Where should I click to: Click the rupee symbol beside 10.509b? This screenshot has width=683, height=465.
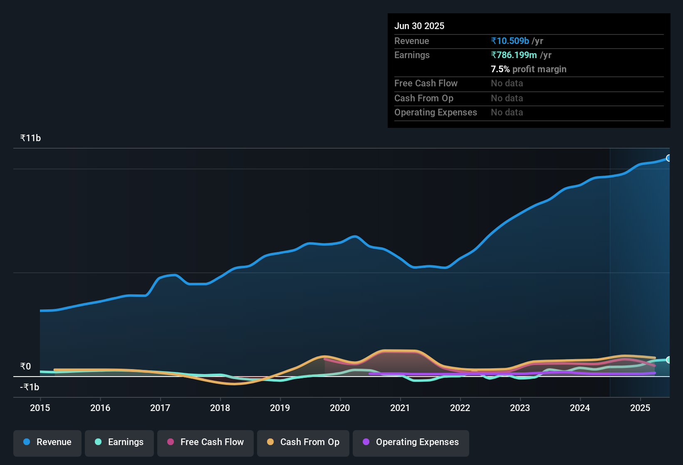click(x=493, y=41)
